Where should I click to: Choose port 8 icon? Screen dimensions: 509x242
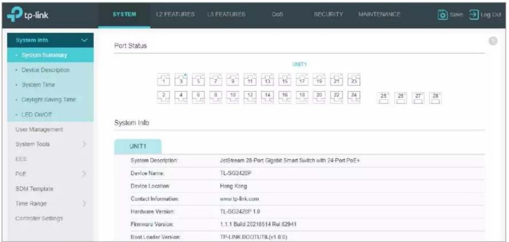pyautogui.click(x=216, y=97)
